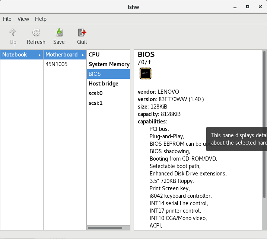This screenshot has width=267, height=239.
Task: Click the Print Screen key text
Action: (169, 188)
